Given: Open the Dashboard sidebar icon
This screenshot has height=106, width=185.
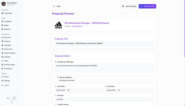Looking at the screenshot, I should 2,13.
